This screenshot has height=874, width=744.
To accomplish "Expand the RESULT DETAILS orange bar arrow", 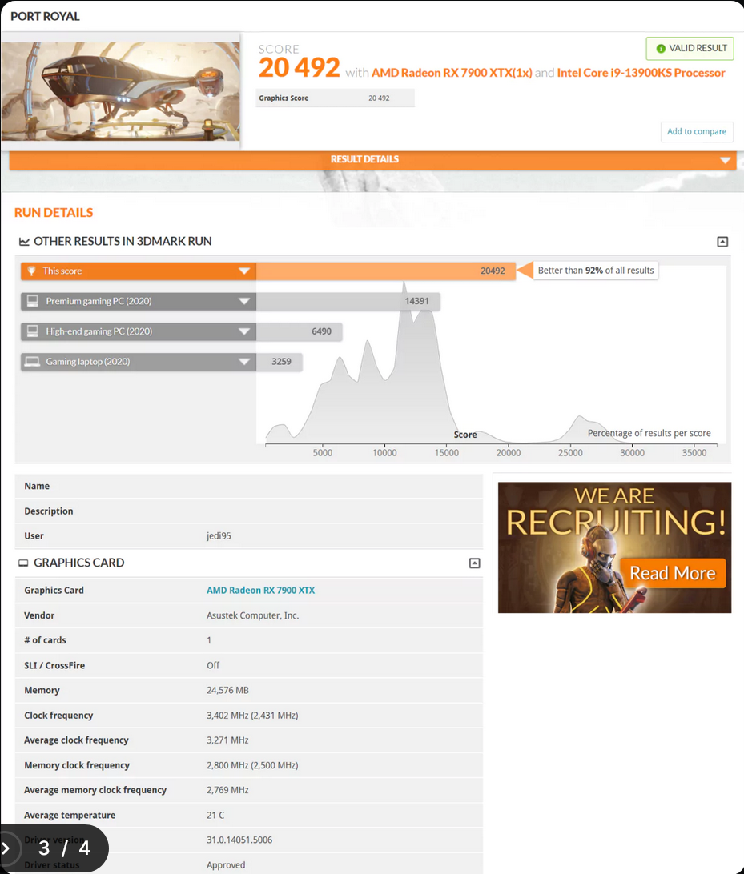I will [x=725, y=160].
